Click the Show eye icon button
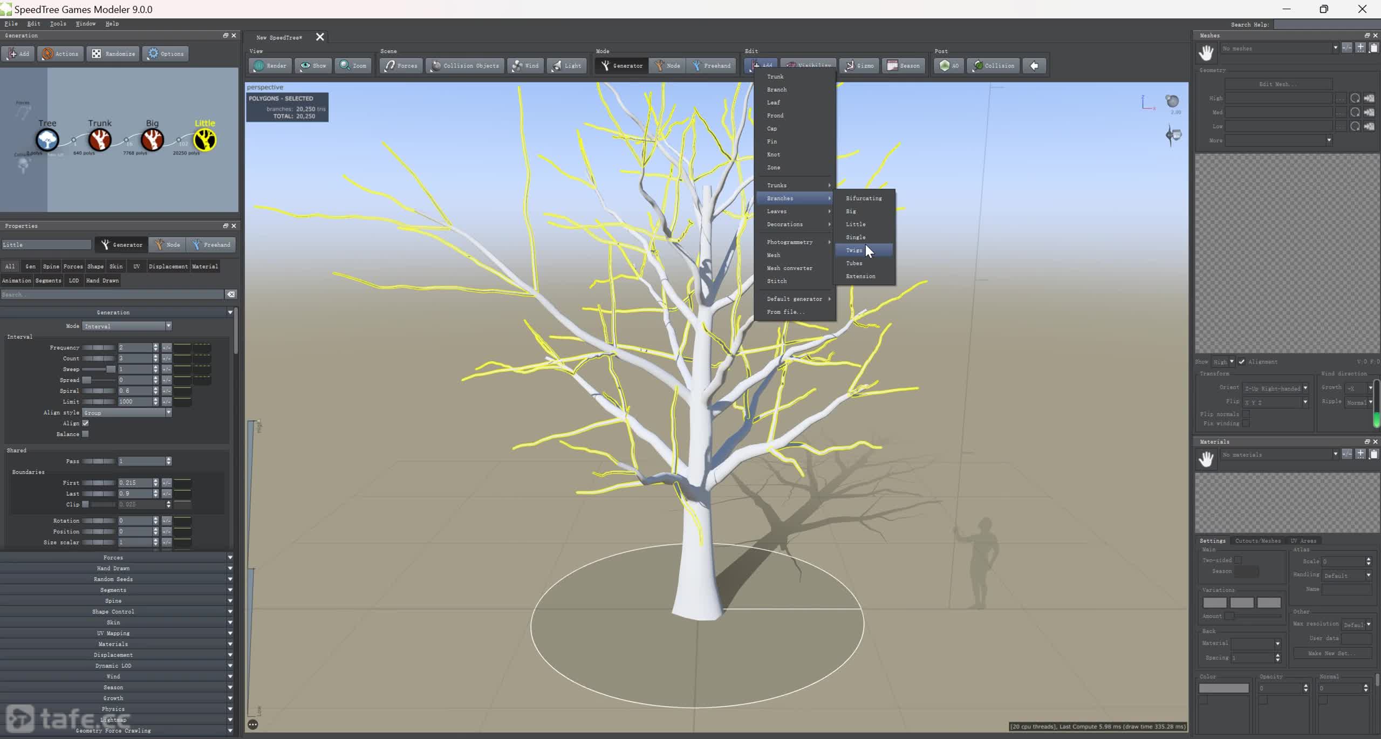 coord(313,66)
